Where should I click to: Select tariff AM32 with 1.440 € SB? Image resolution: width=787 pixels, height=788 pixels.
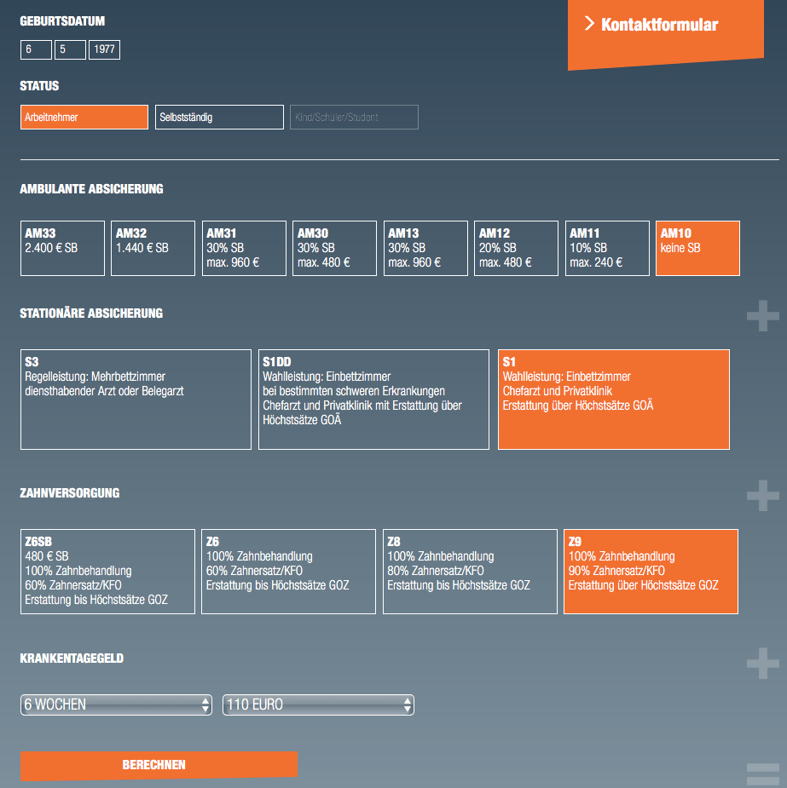[153, 248]
